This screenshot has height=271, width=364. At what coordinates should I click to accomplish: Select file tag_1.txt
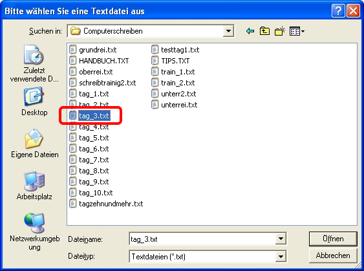[89, 94]
